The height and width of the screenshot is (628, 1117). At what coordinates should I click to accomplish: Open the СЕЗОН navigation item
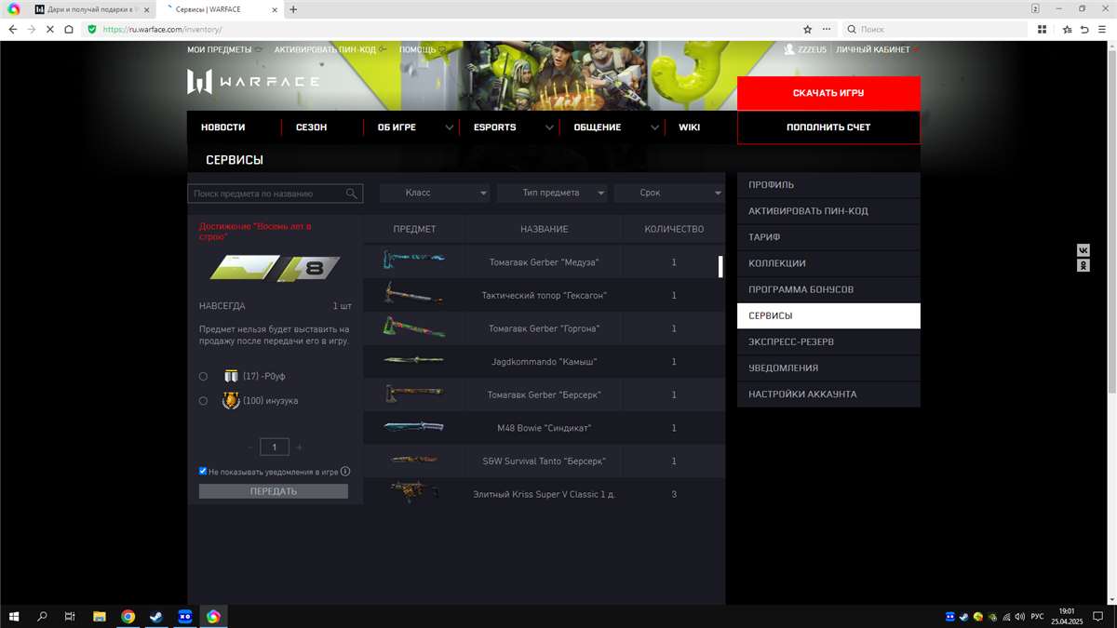pos(312,127)
